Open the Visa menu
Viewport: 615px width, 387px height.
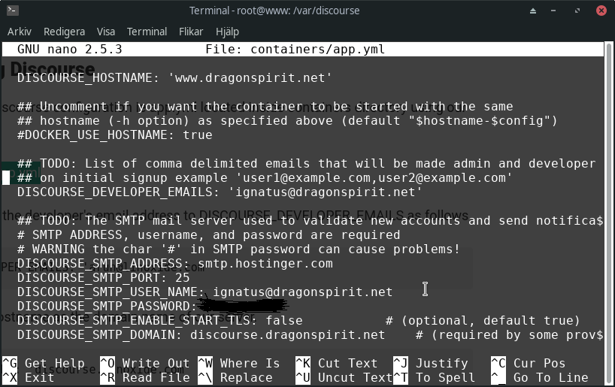106,32
